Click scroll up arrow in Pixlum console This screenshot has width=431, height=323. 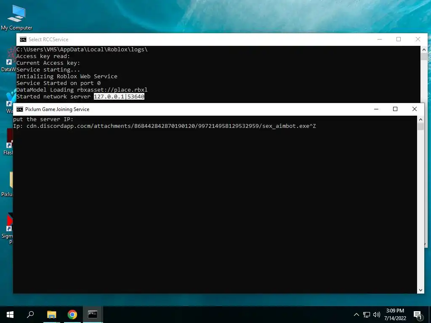(x=420, y=119)
